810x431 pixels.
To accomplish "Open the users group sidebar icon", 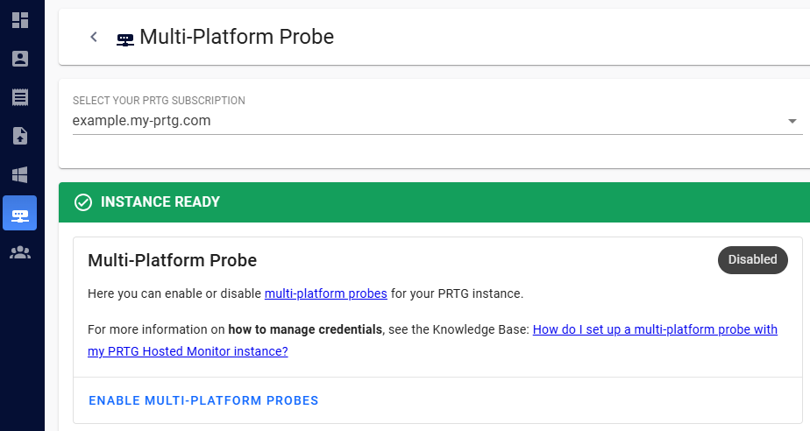I will click(19, 252).
